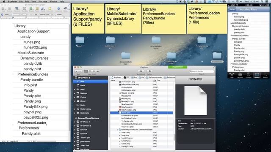Switch iExplorer to the third view mode

(94, 71)
